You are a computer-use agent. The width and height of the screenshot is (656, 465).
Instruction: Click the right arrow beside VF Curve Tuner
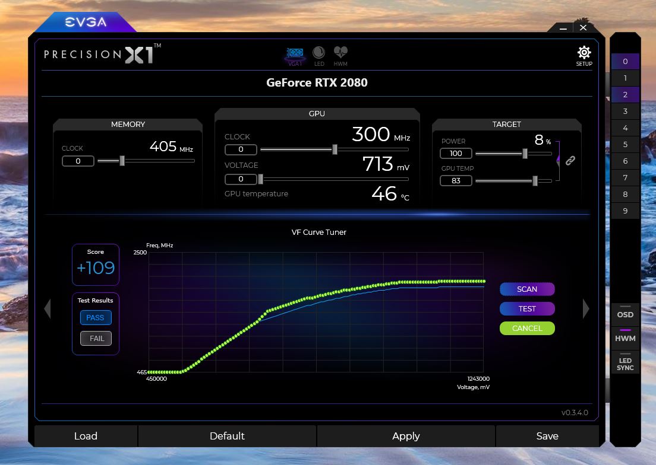586,309
